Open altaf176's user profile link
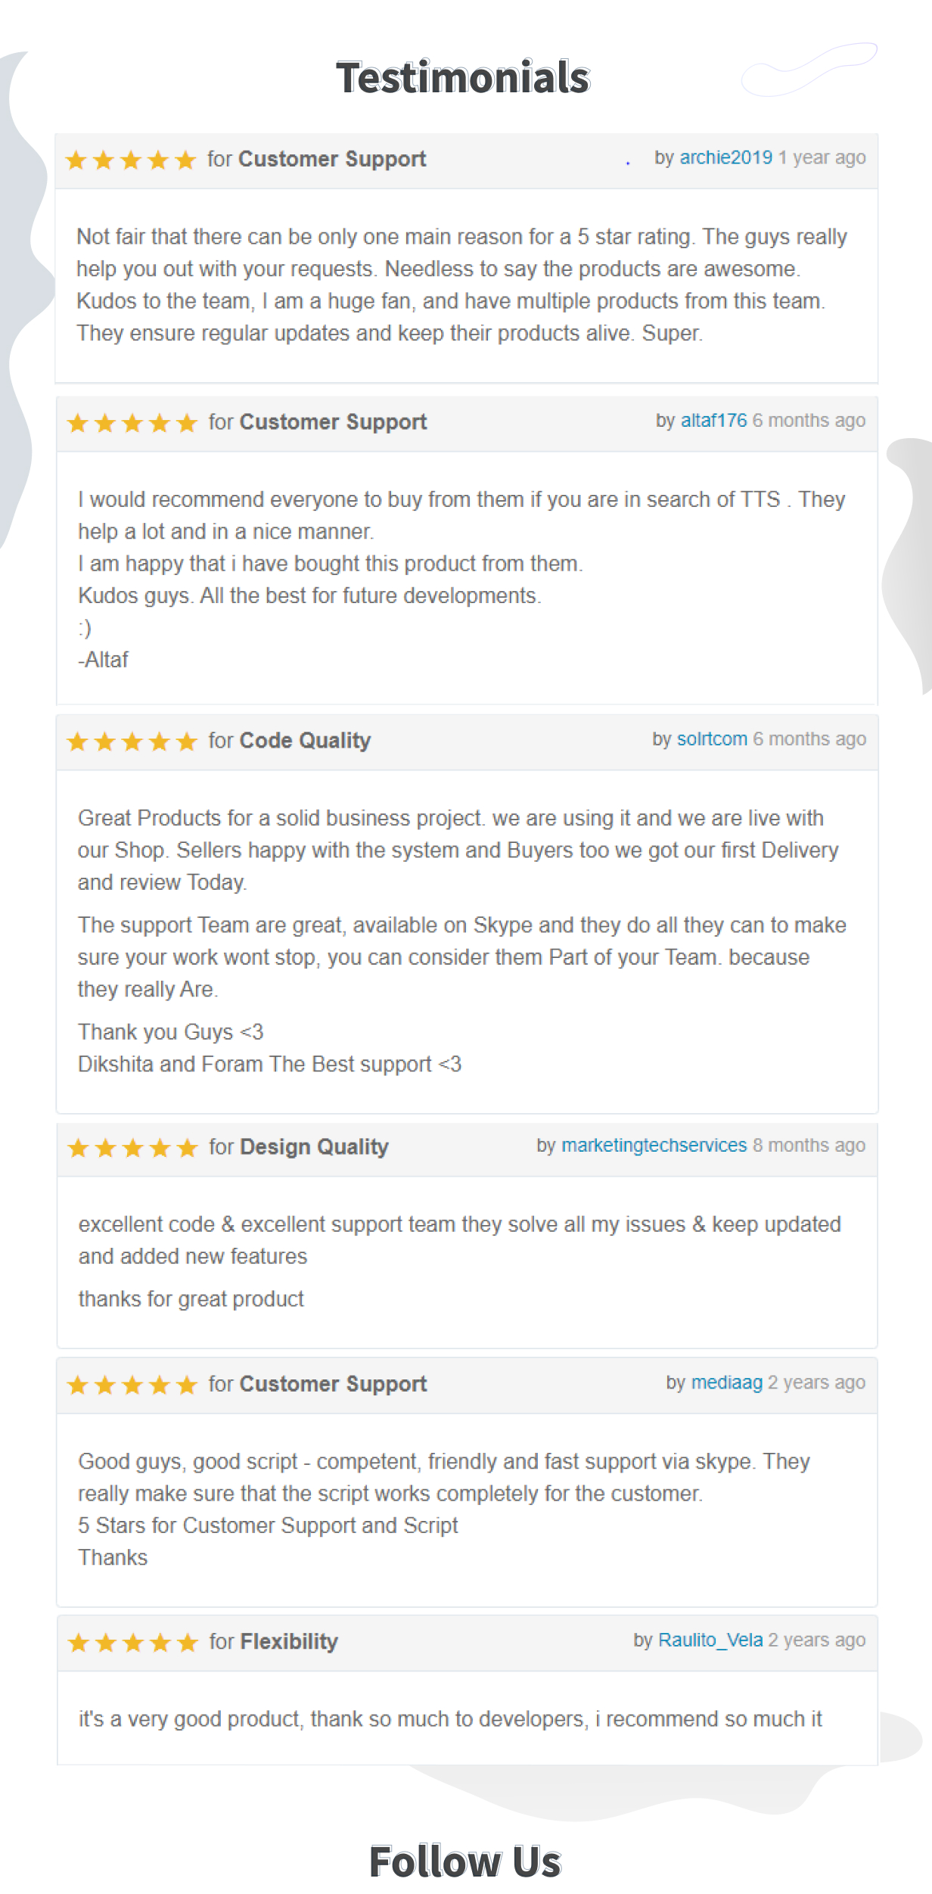Image resolution: width=932 pixels, height=1894 pixels. [713, 421]
